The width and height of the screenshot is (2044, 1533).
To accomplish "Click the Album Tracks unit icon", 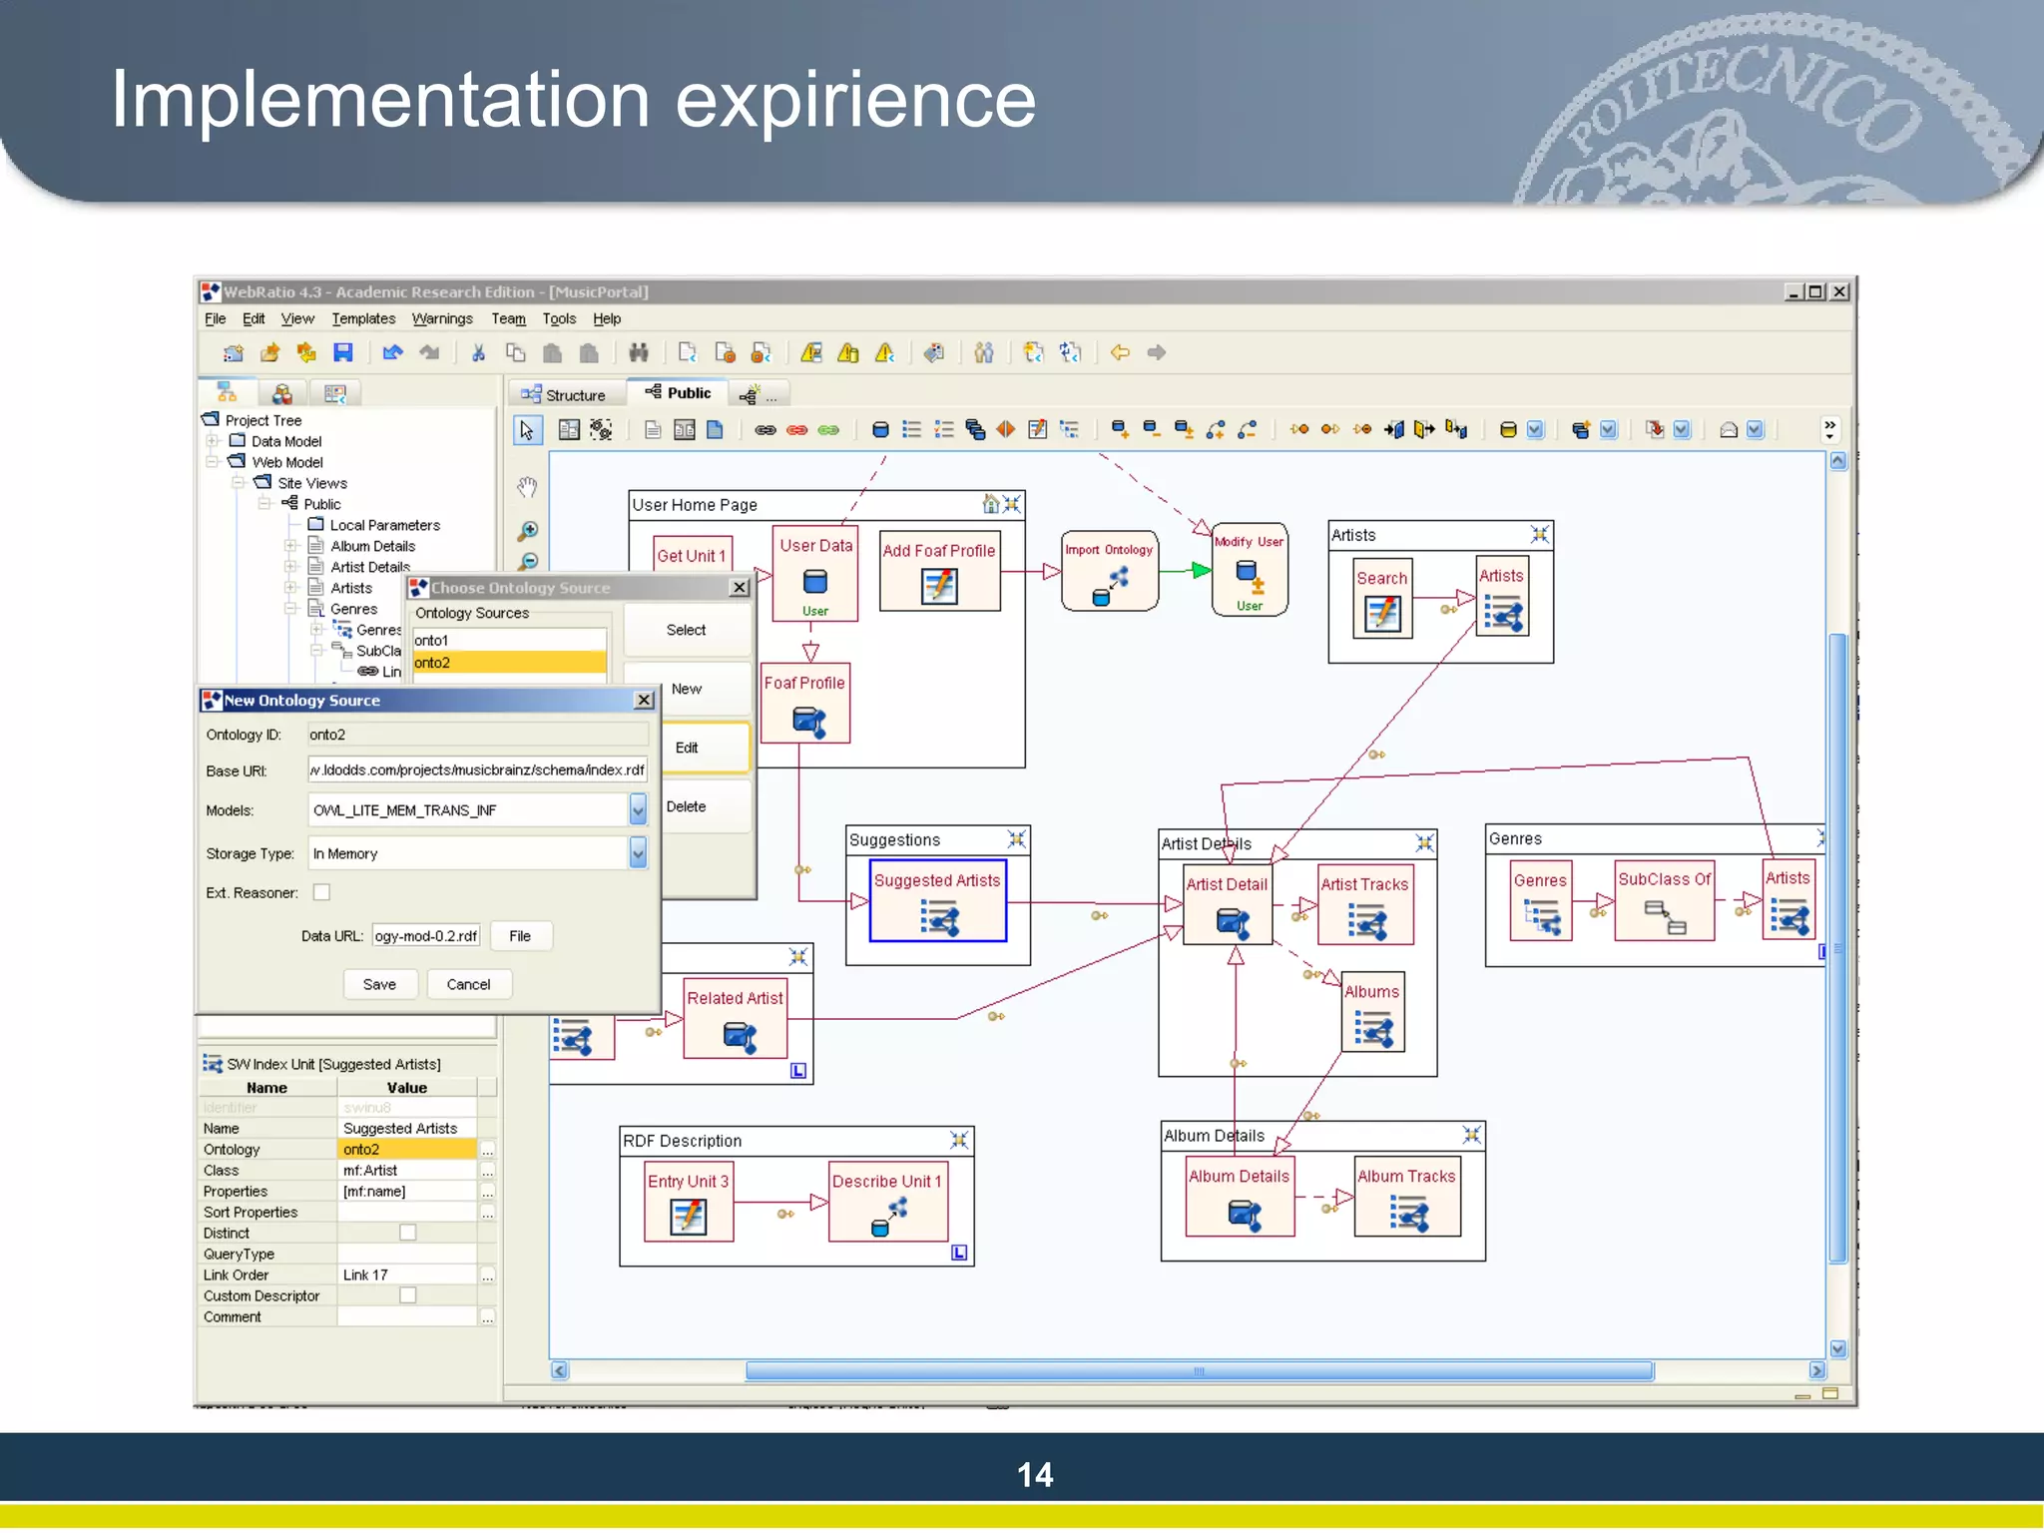I will click(1409, 1214).
